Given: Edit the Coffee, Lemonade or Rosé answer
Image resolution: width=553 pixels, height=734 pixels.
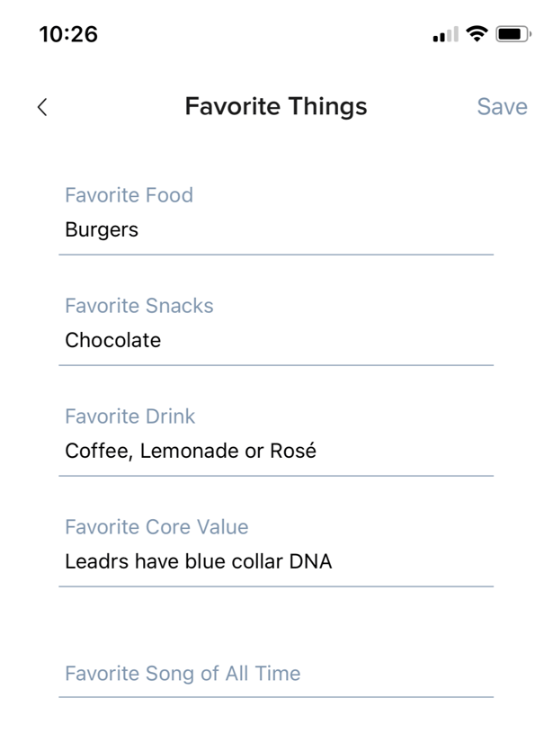Looking at the screenshot, I should click(189, 451).
